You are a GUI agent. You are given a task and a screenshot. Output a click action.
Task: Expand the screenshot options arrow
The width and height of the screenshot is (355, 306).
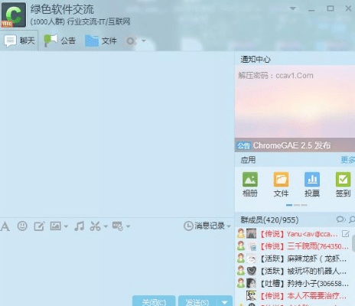(x=106, y=226)
